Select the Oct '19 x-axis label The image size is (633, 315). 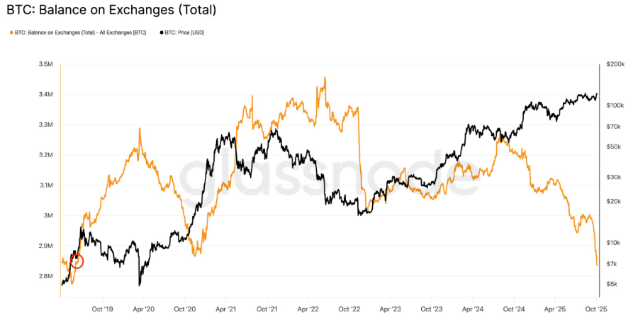pyautogui.click(x=103, y=309)
